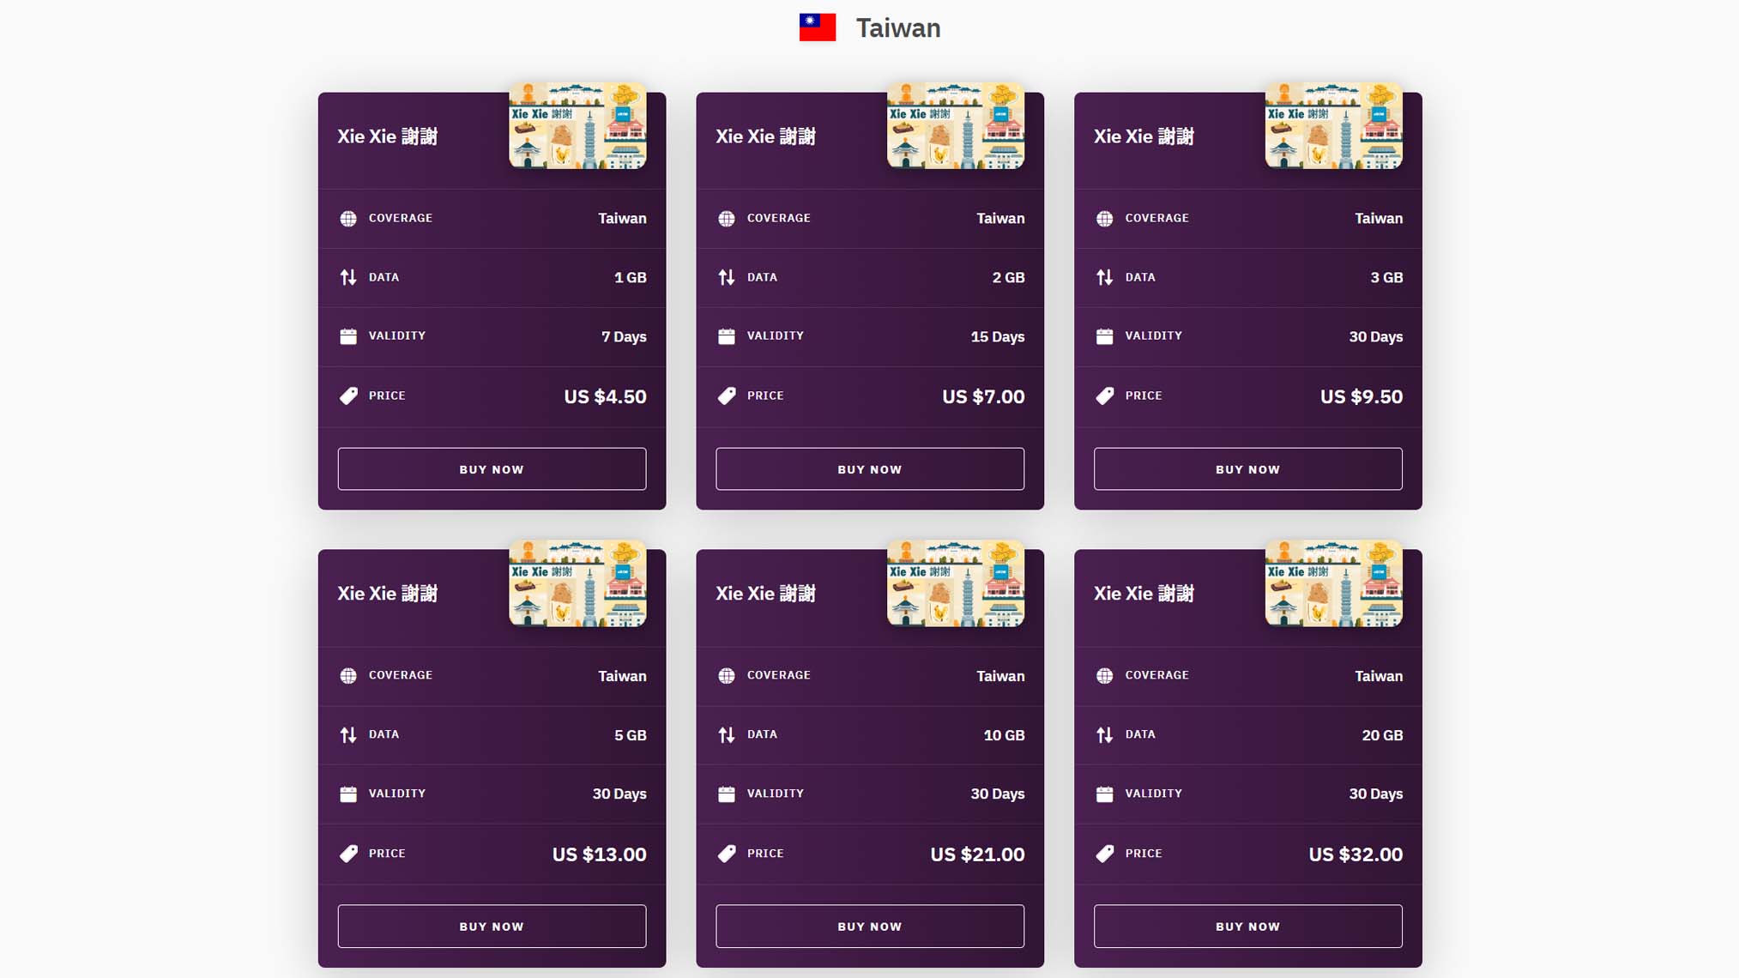The image size is (1739, 978).
Task: Click price tag icon on US $4.50 card
Action: click(348, 395)
